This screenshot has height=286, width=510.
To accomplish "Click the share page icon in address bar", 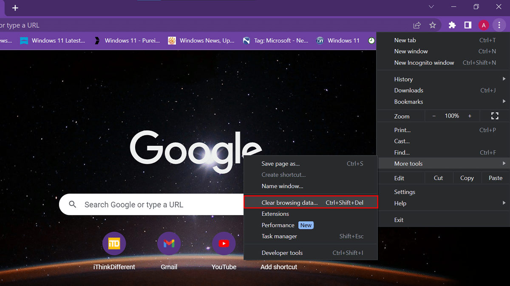I will coord(417,25).
